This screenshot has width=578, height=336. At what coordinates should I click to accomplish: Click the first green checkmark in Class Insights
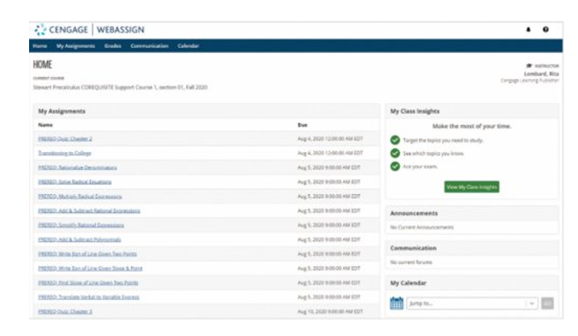coord(395,140)
